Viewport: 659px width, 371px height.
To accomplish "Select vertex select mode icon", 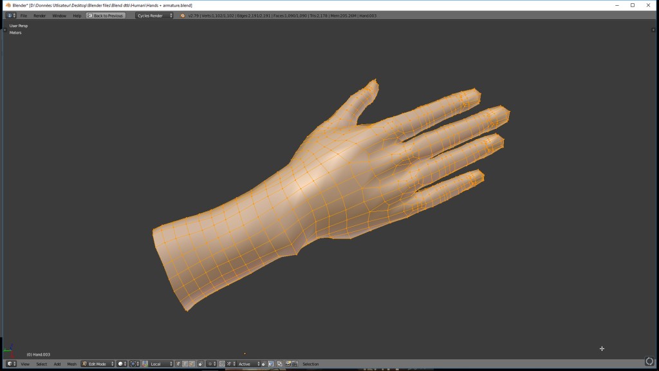I will point(178,364).
